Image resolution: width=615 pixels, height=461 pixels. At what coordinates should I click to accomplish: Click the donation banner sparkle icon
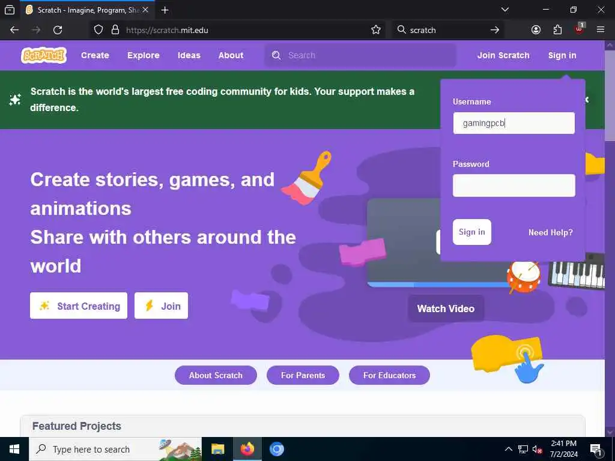click(x=15, y=100)
